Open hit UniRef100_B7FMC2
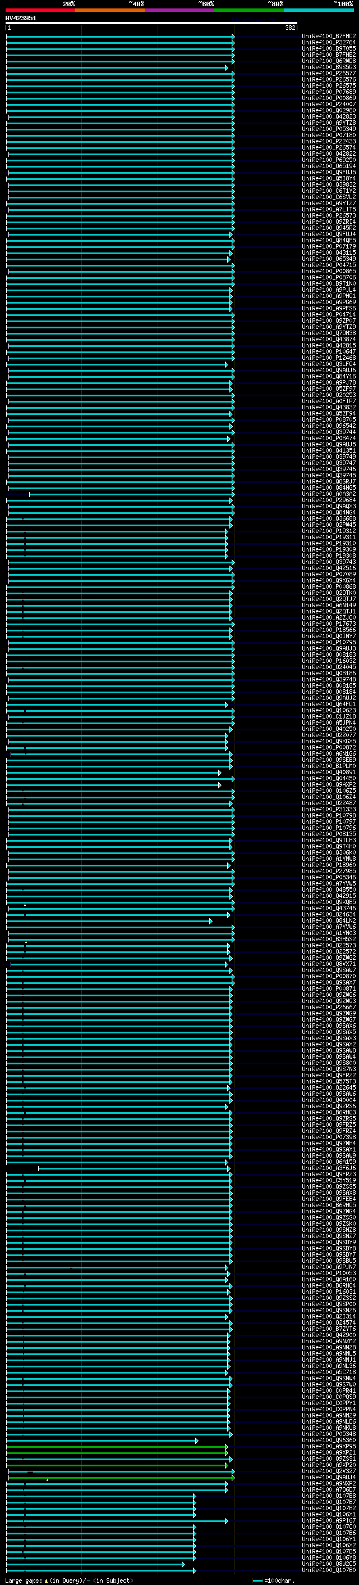 [x=329, y=37]
